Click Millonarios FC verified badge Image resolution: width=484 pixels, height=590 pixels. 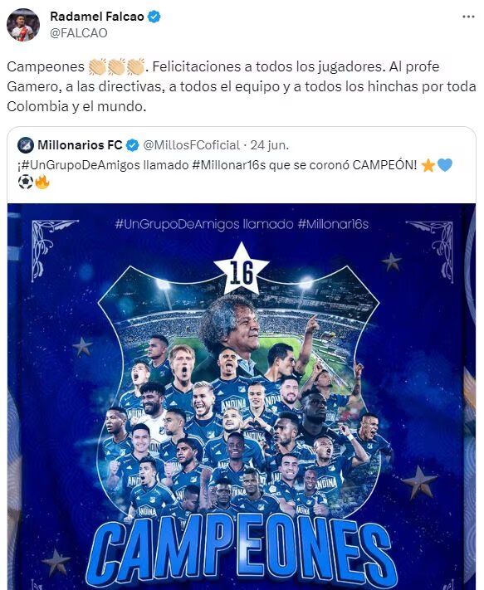click(132, 145)
